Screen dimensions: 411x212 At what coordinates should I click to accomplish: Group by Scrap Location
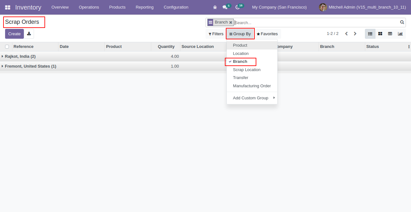pyautogui.click(x=252, y=70)
